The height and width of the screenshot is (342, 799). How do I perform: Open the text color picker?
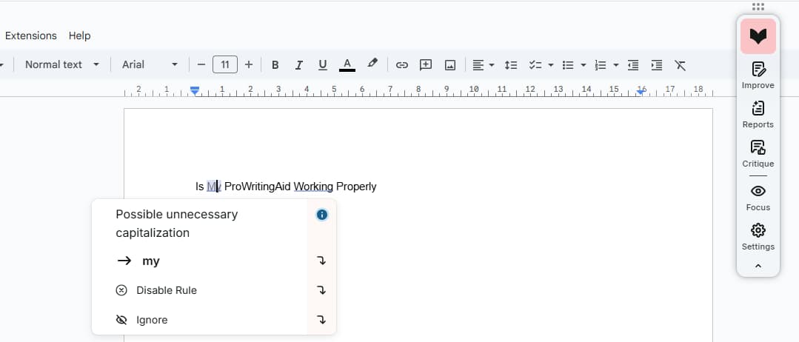click(x=347, y=64)
